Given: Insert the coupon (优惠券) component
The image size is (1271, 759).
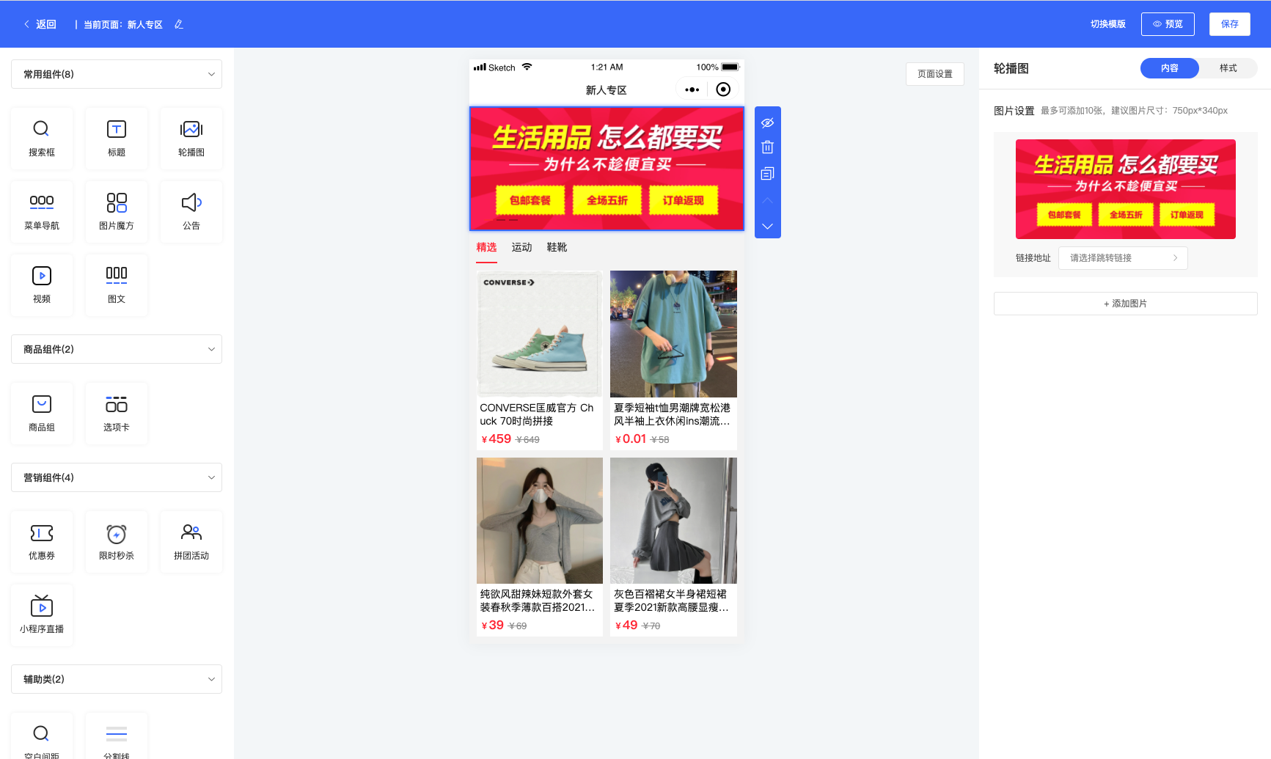Looking at the screenshot, I should point(42,541).
